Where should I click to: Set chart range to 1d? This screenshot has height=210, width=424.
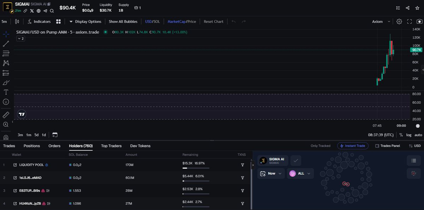pyautogui.click(x=44, y=135)
